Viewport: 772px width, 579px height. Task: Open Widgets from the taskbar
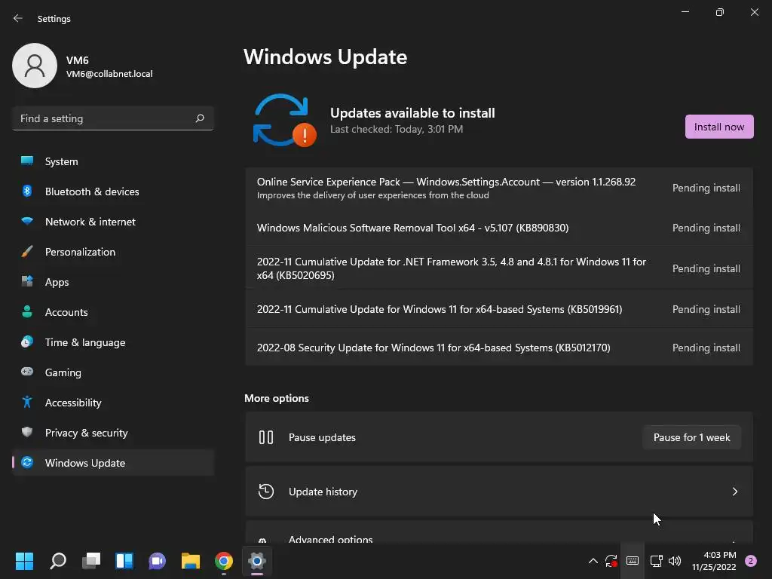click(x=124, y=561)
